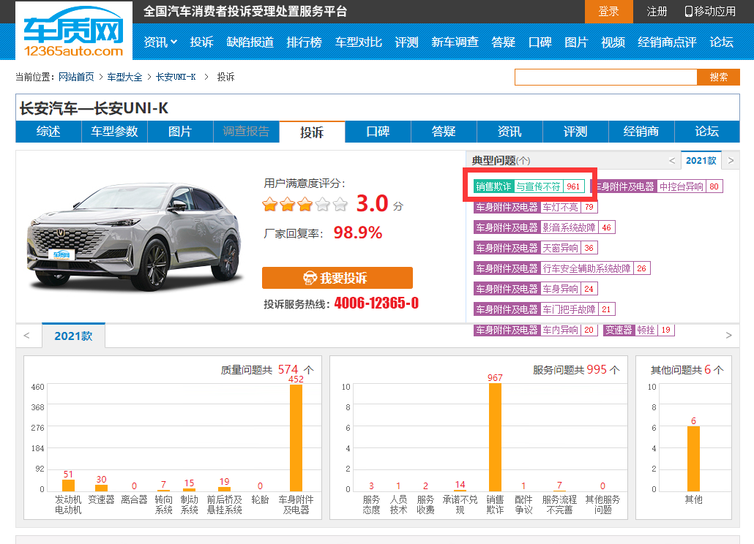Click 天窗异响 36 problem tag
754x544 pixels.
pyautogui.click(x=536, y=248)
